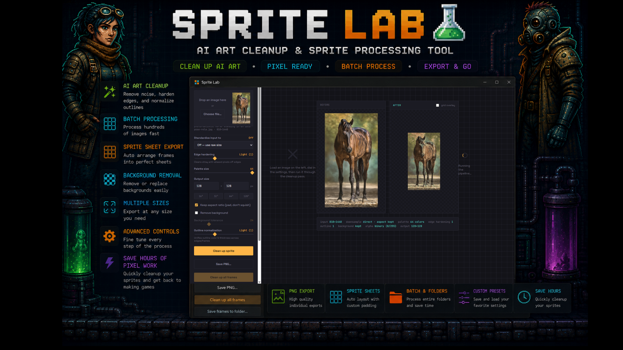Click the purple lightning bolt icon
The height and width of the screenshot is (350, 623).
click(x=110, y=262)
